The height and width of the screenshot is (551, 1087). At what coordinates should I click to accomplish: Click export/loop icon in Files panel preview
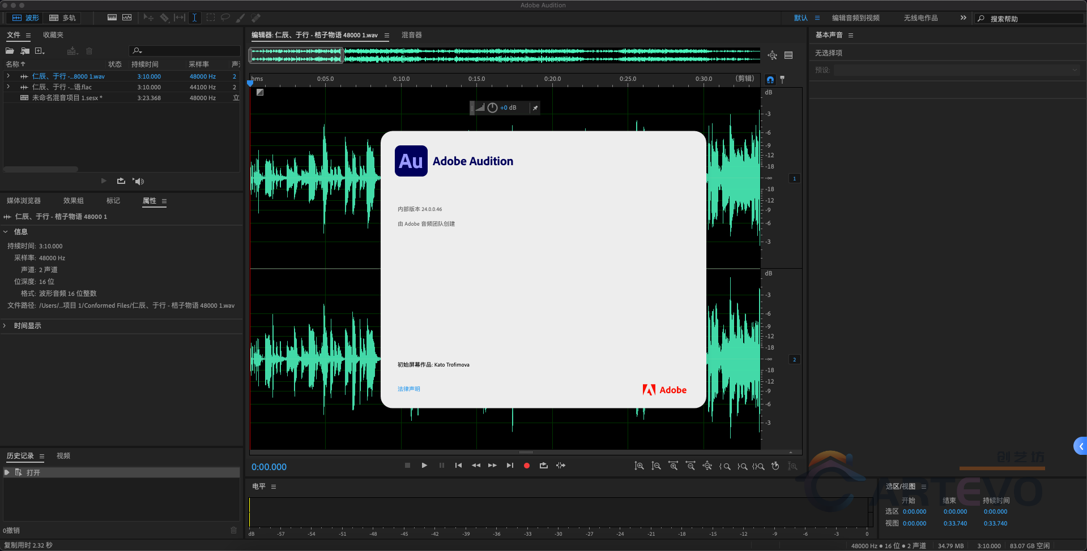coord(121,181)
